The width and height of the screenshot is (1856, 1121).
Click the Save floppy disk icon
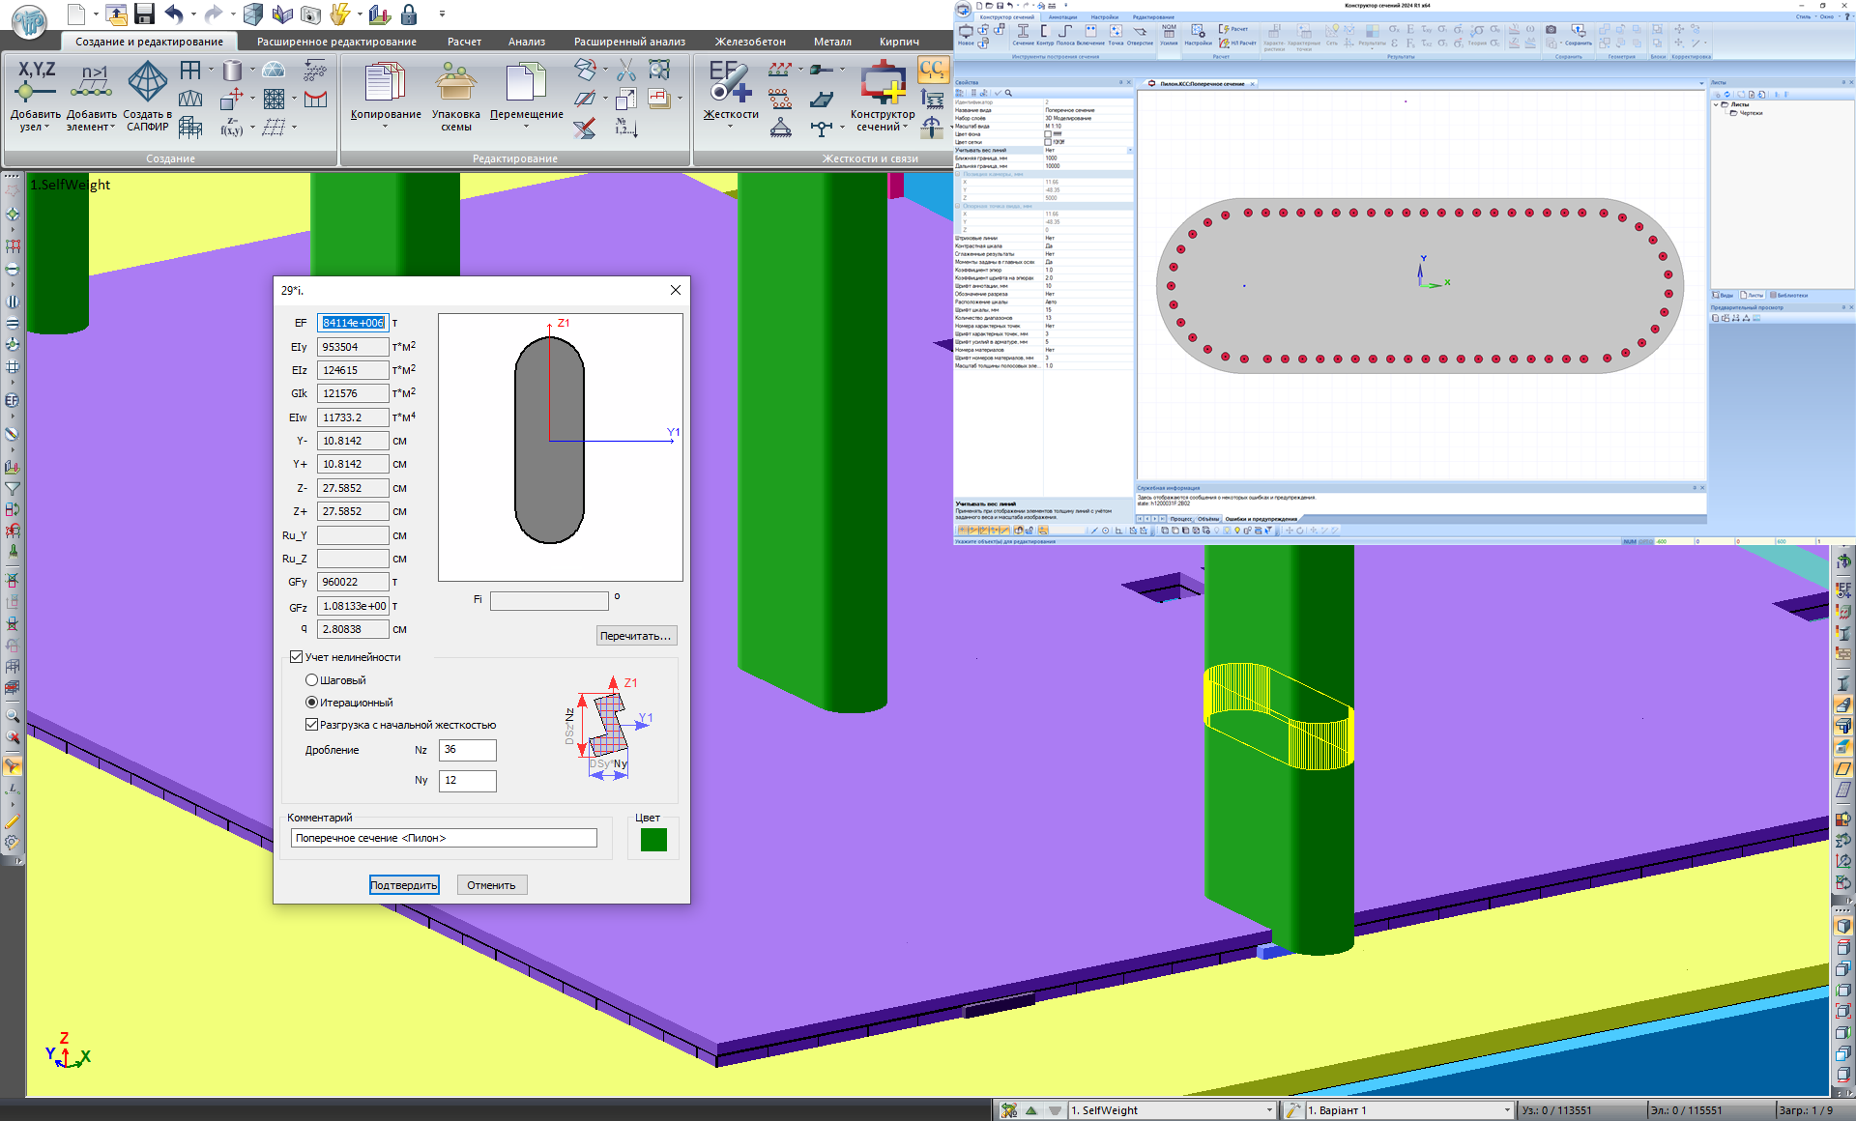click(144, 14)
